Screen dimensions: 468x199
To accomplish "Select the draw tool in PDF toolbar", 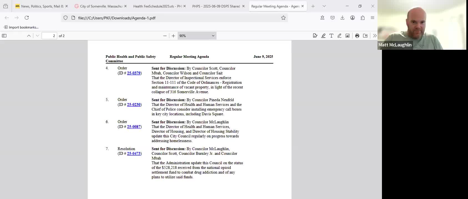I will tap(339, 36).
